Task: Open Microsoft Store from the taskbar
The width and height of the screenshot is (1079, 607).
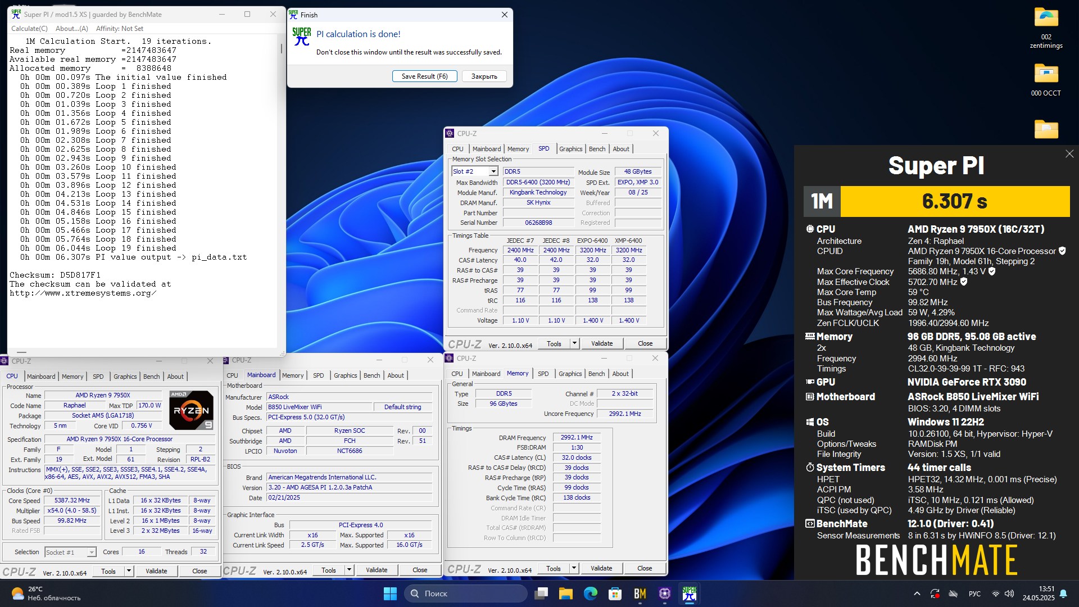Action: (x=615, y=594)
